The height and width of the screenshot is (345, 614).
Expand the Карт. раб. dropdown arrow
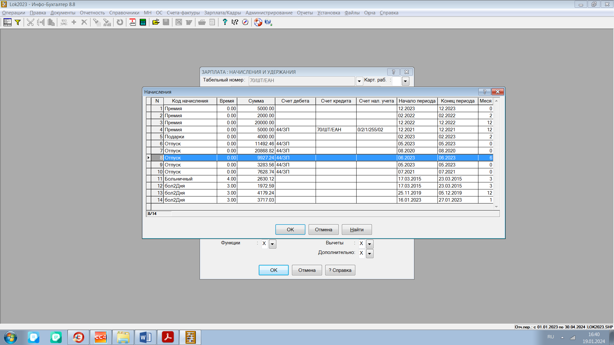[x=405, y=81]
